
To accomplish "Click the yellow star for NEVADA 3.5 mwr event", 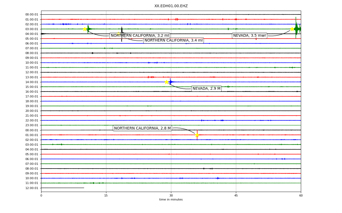I will (292, 29).
